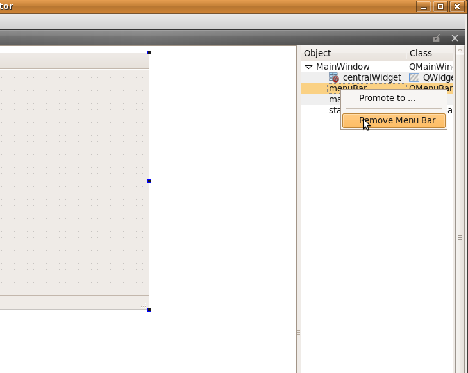Choose 'Promote to ...' from context menu

tap(387, 98)
